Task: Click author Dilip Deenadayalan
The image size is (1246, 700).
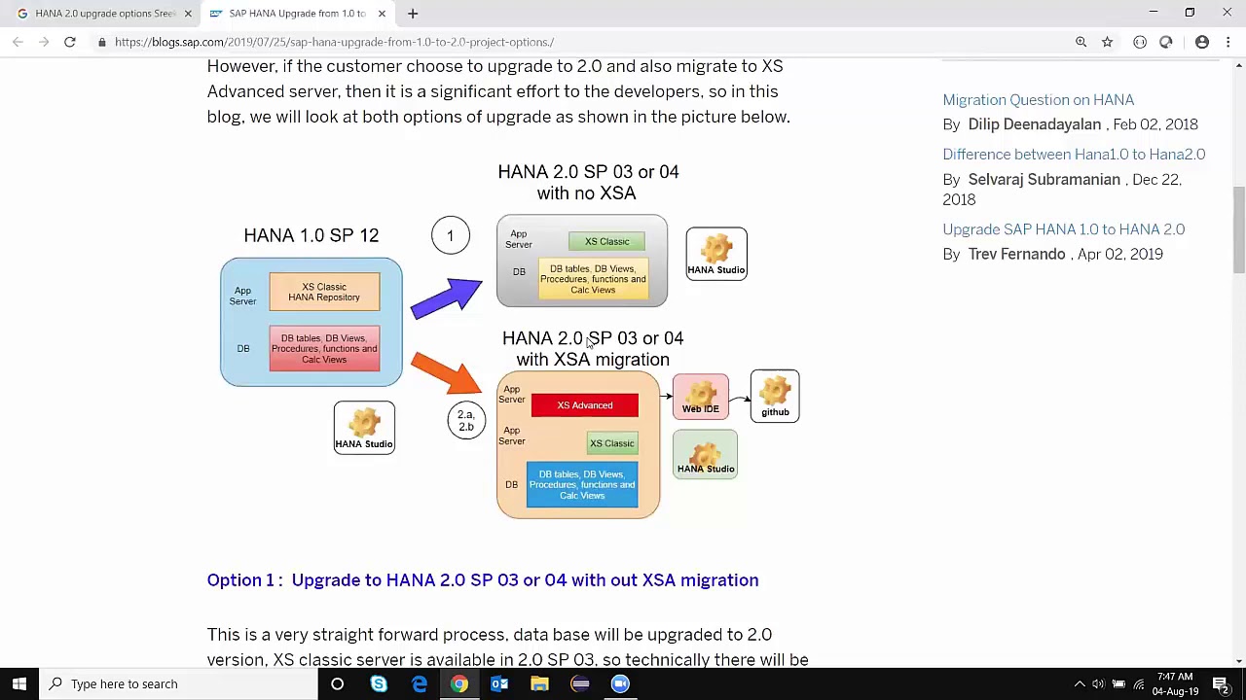Action: (x=1034, y=124)
